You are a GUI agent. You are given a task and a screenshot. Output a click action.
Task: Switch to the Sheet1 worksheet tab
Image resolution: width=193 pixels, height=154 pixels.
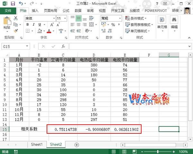tap(37, 145)
